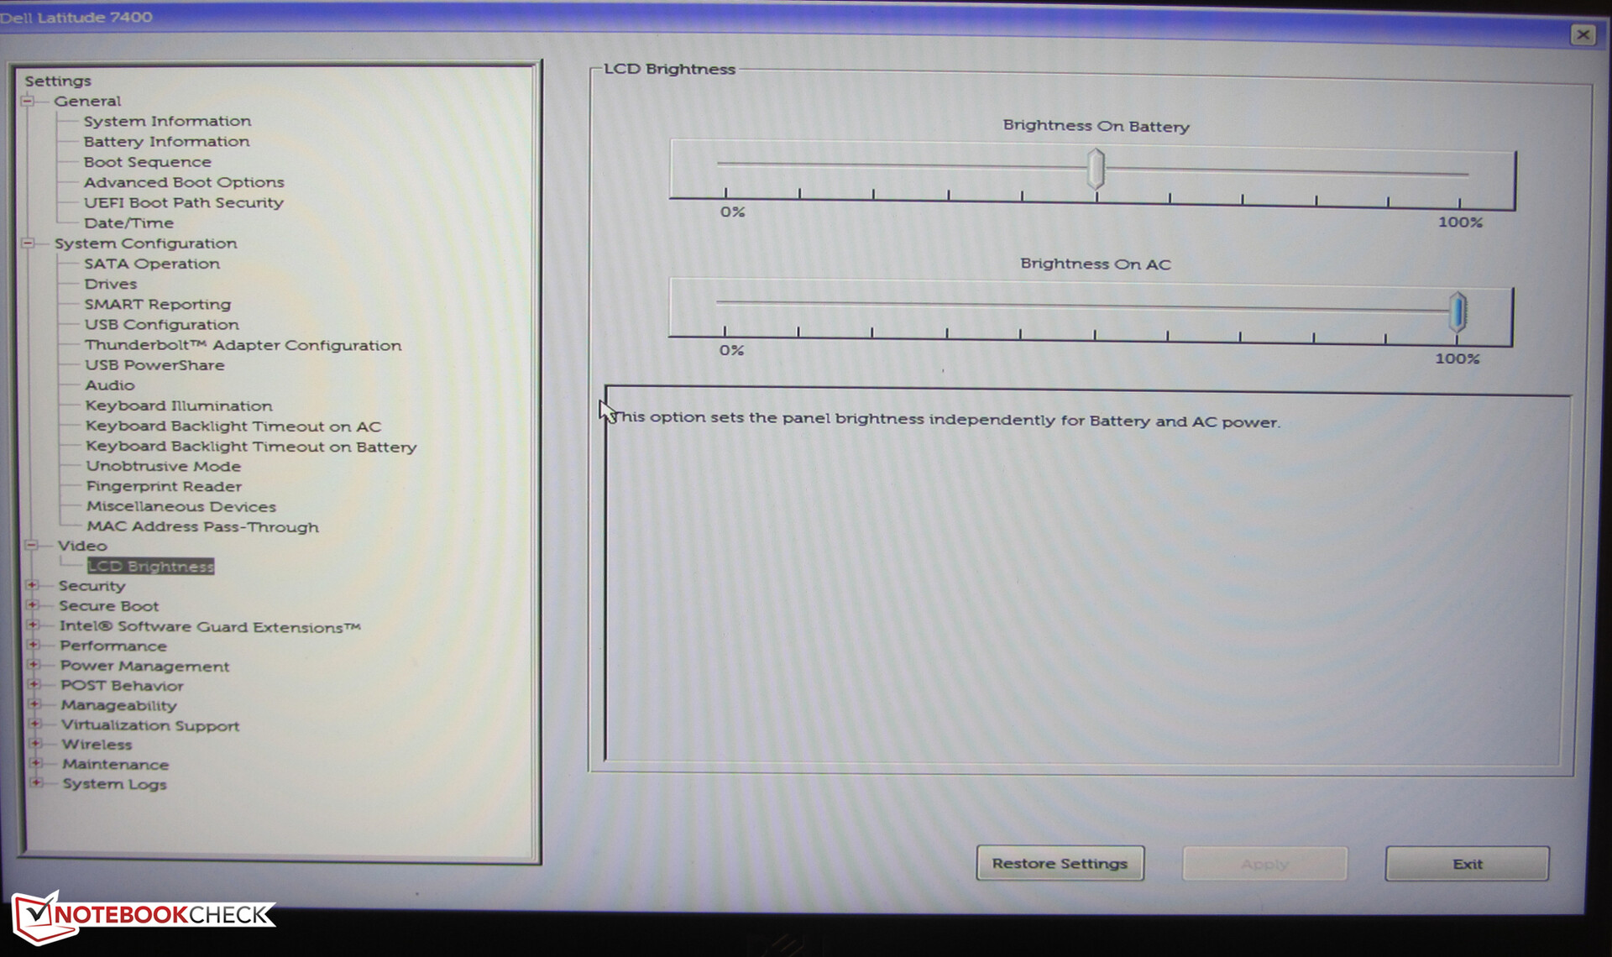Click the Brightness On Battery slider handle

point(1096,169)
